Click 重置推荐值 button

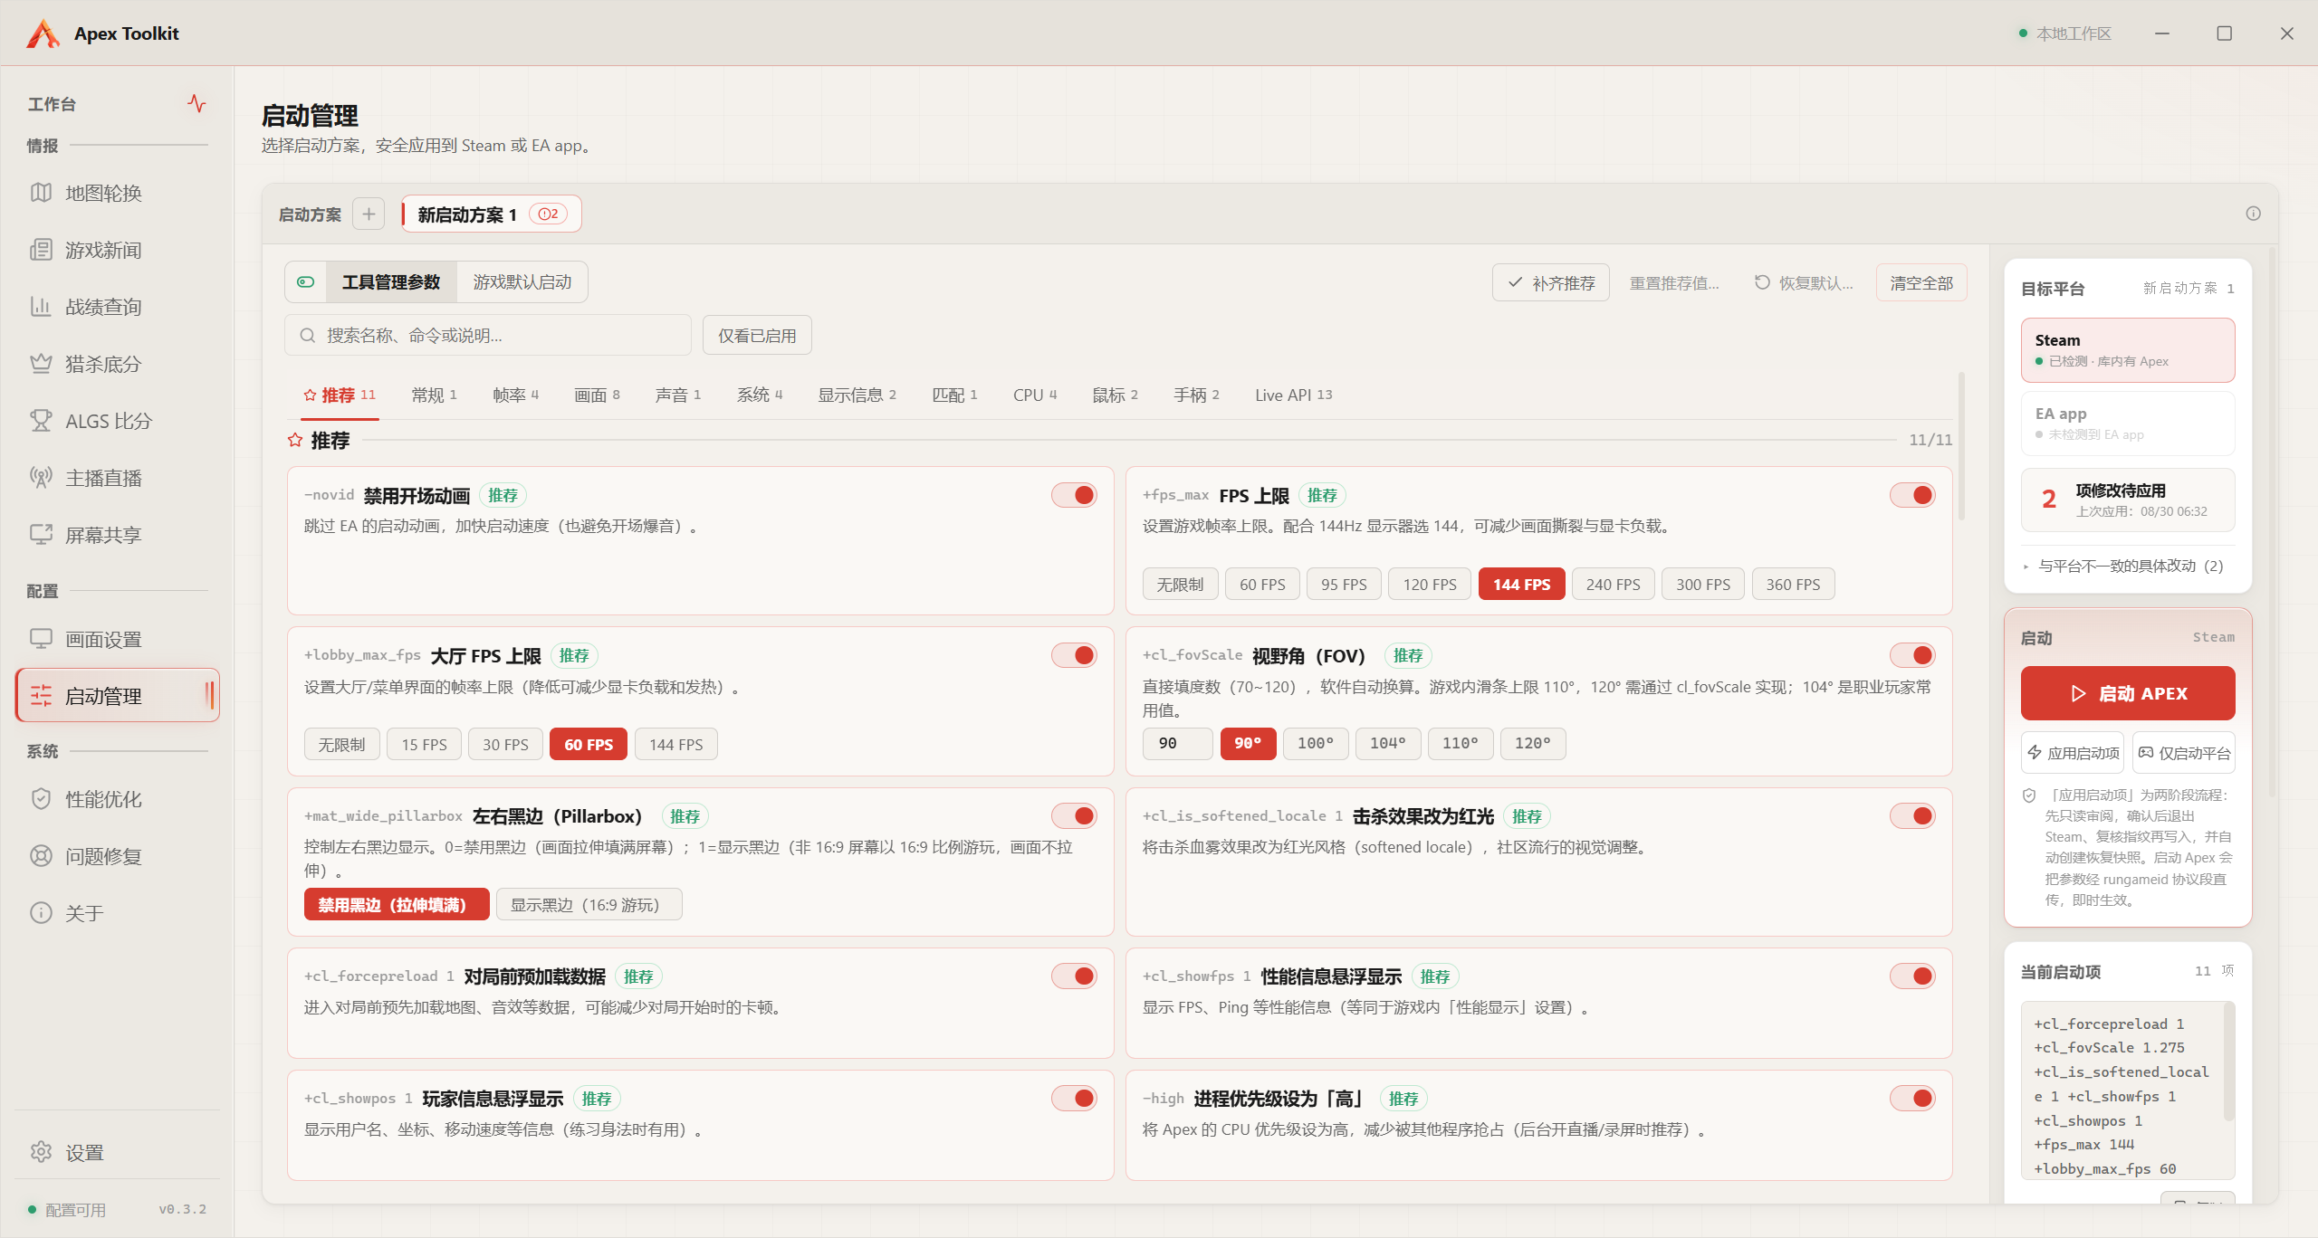(x=1674, y=283)
